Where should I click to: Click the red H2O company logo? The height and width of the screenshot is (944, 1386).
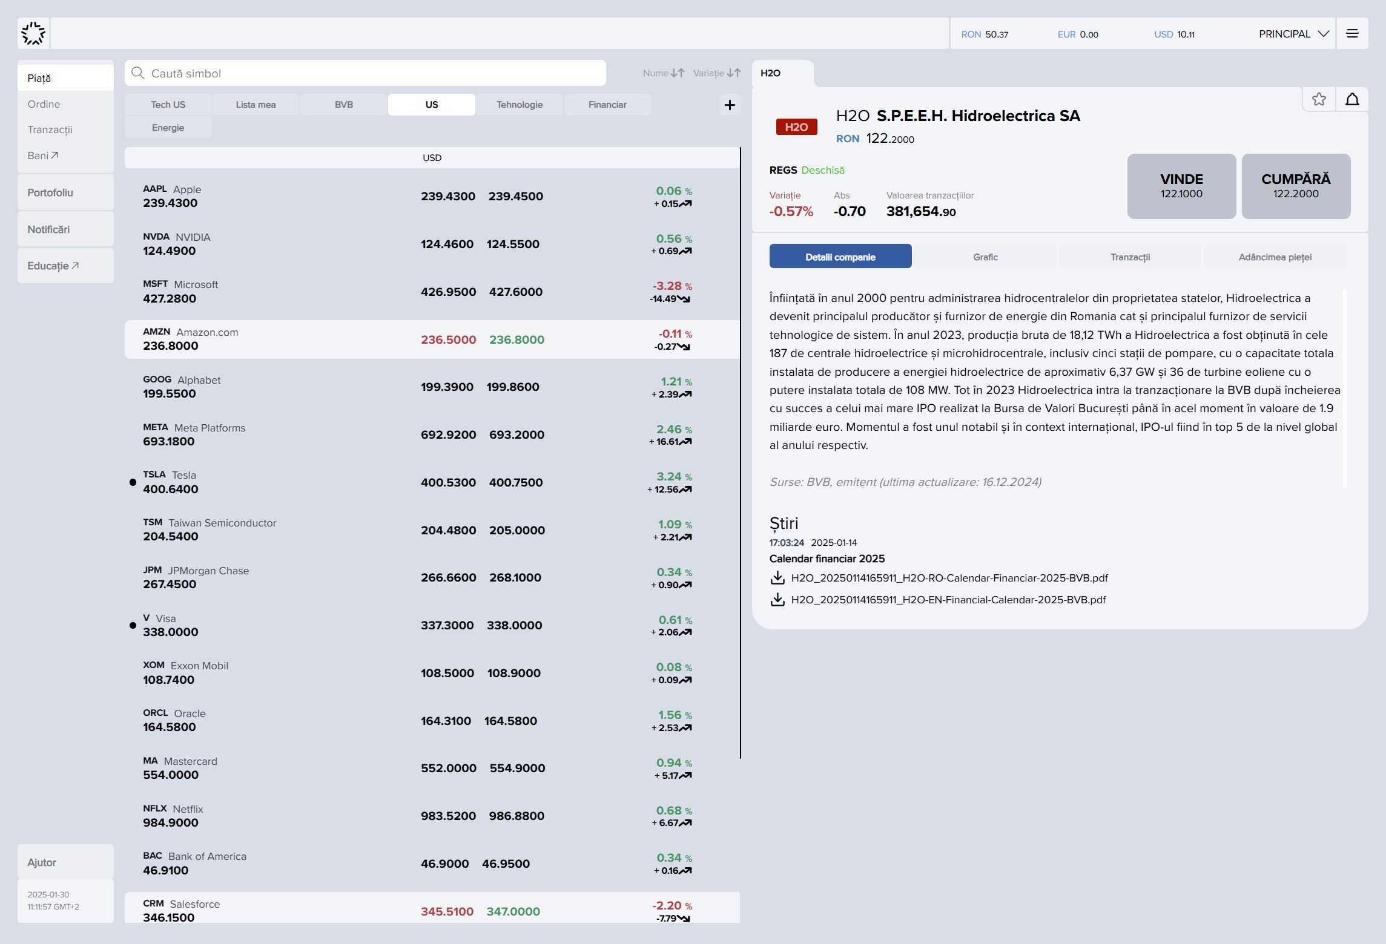(x=796, y=127)
